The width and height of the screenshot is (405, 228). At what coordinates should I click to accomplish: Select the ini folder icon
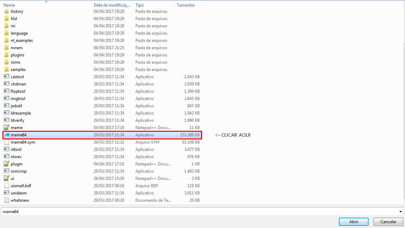7,26
